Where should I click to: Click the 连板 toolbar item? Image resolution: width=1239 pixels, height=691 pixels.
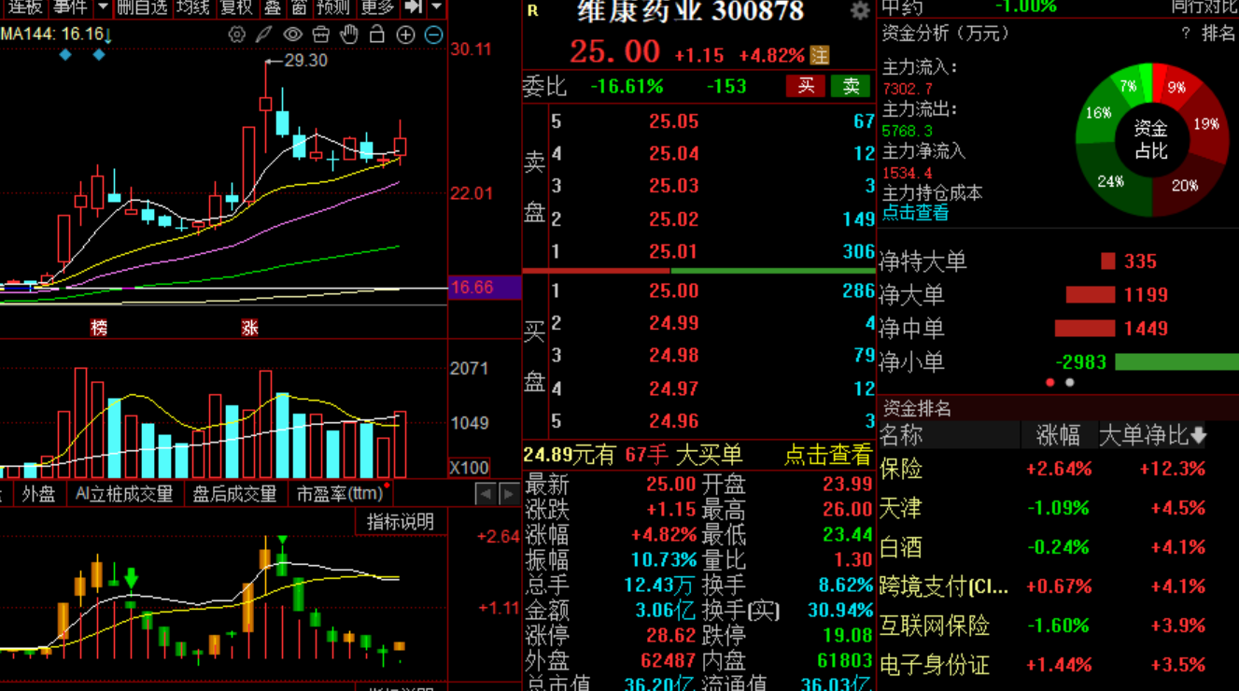(24, 7)
